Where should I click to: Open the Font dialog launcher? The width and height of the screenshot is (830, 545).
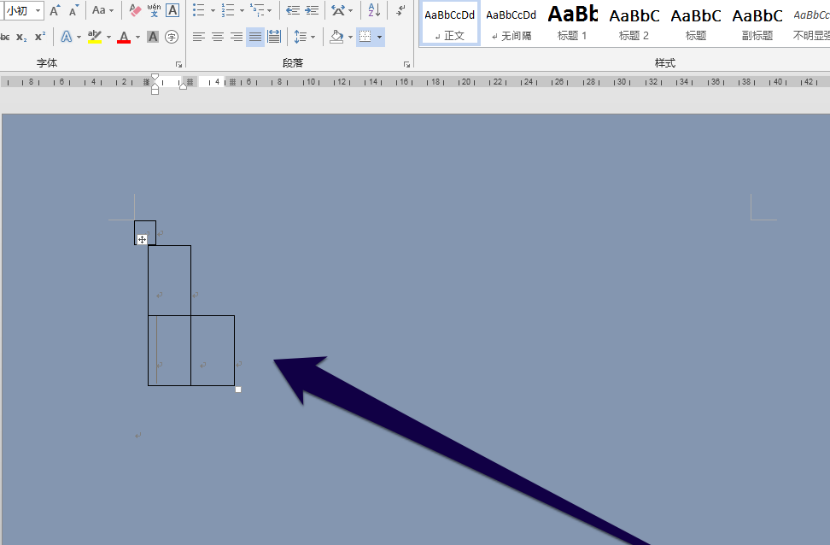[179, 64]
